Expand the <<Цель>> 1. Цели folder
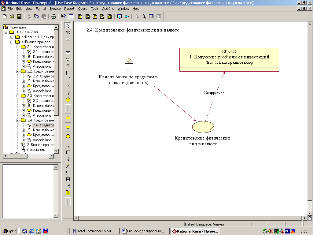 tap(12, 37)
